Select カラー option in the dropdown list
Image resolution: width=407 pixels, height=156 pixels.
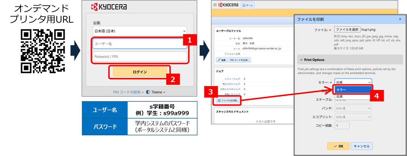click(x=352, y=90)
